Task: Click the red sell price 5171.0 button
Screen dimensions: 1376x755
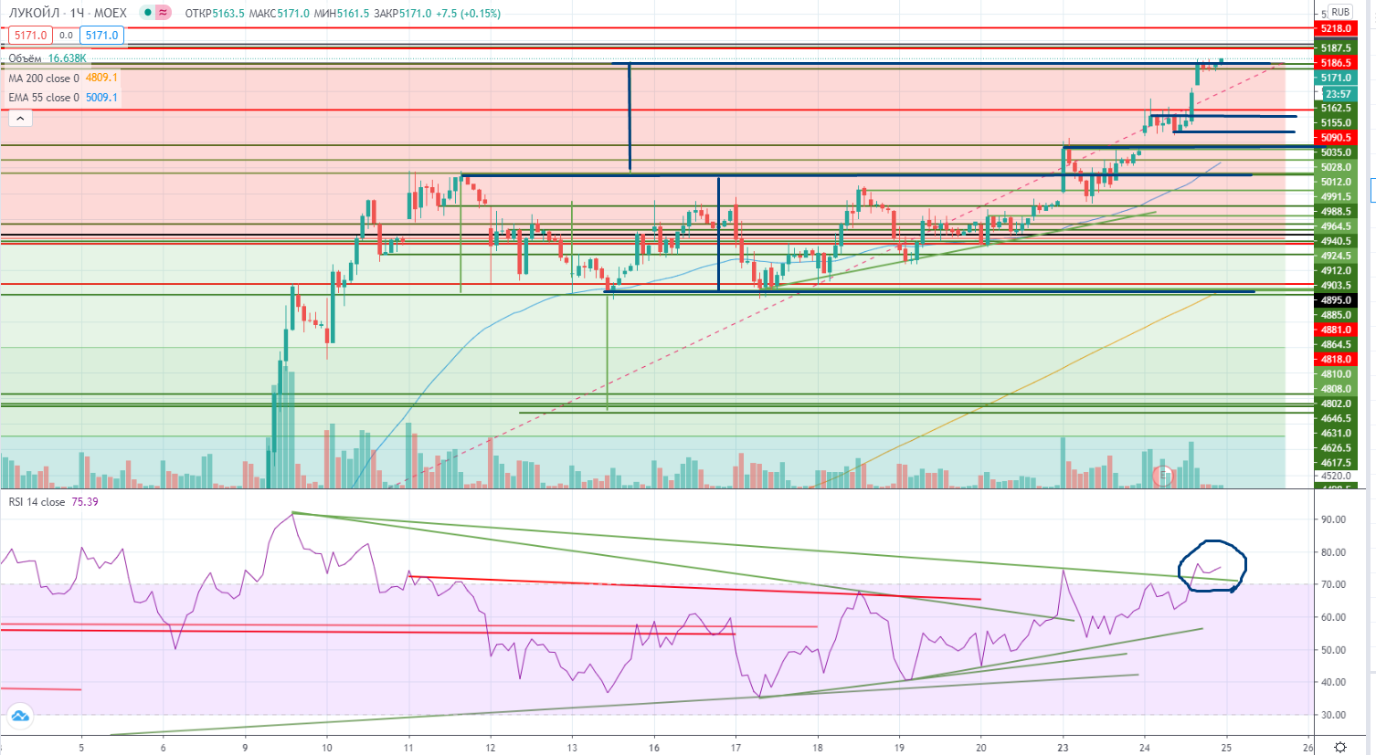Action: pos(30,36)
